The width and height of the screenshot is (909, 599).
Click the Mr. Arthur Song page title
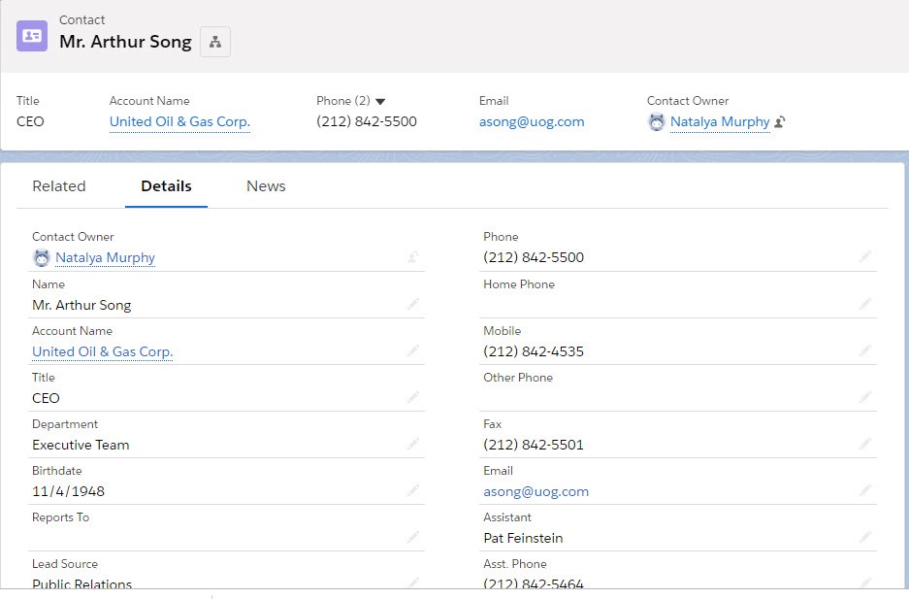126,42
